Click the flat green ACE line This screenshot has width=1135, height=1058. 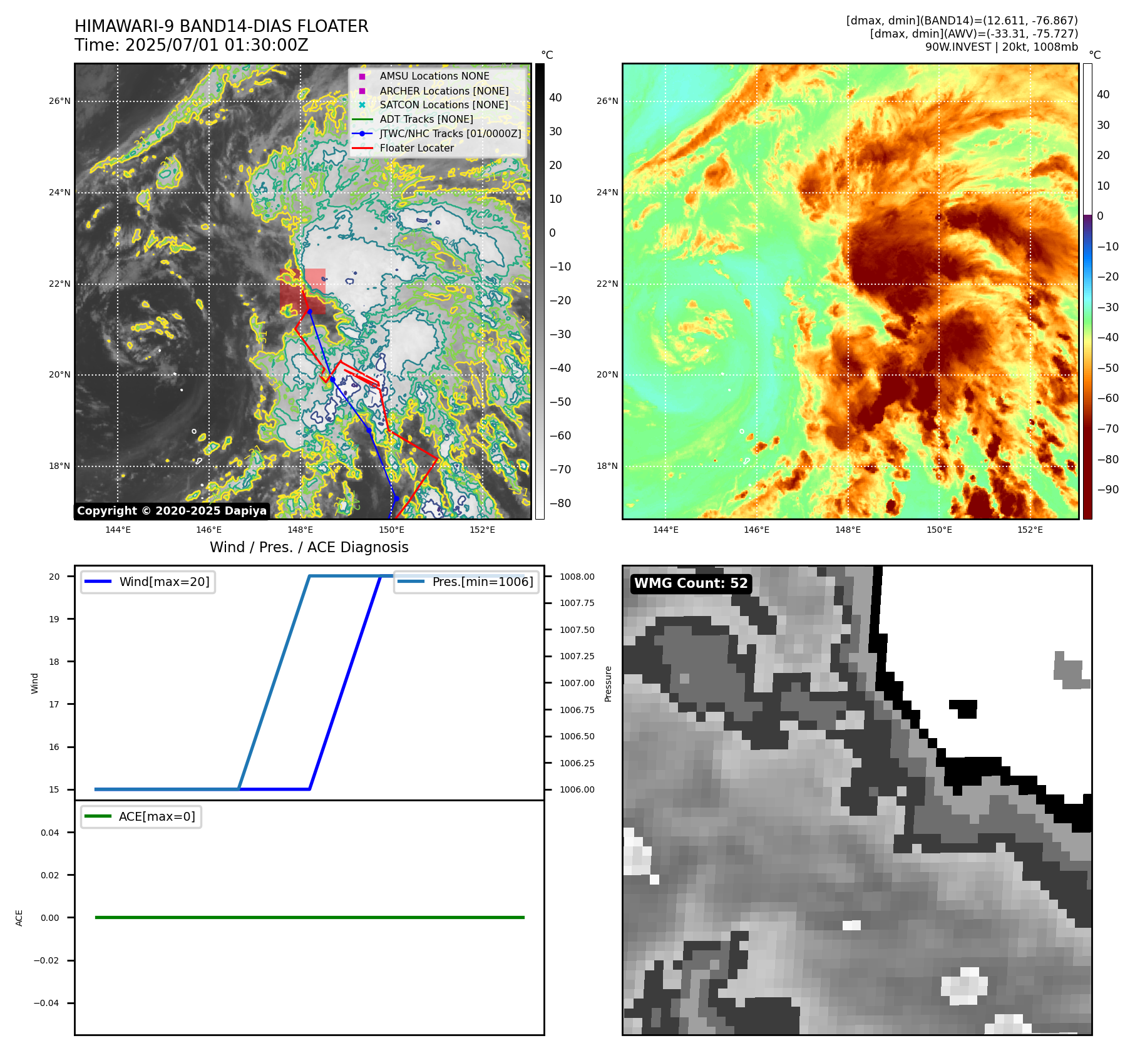tap(309, 917)
